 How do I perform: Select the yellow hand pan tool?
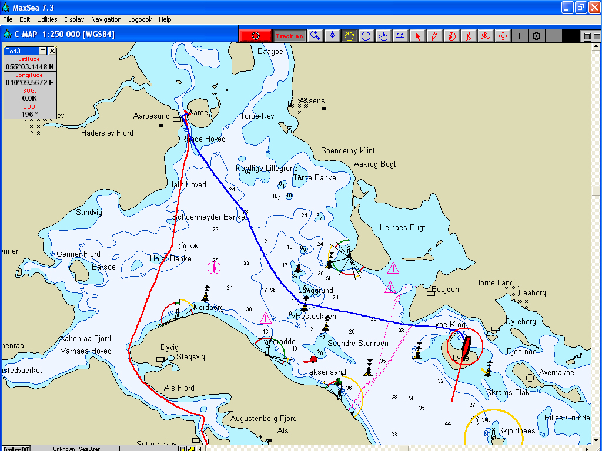[x=349, y=36]
